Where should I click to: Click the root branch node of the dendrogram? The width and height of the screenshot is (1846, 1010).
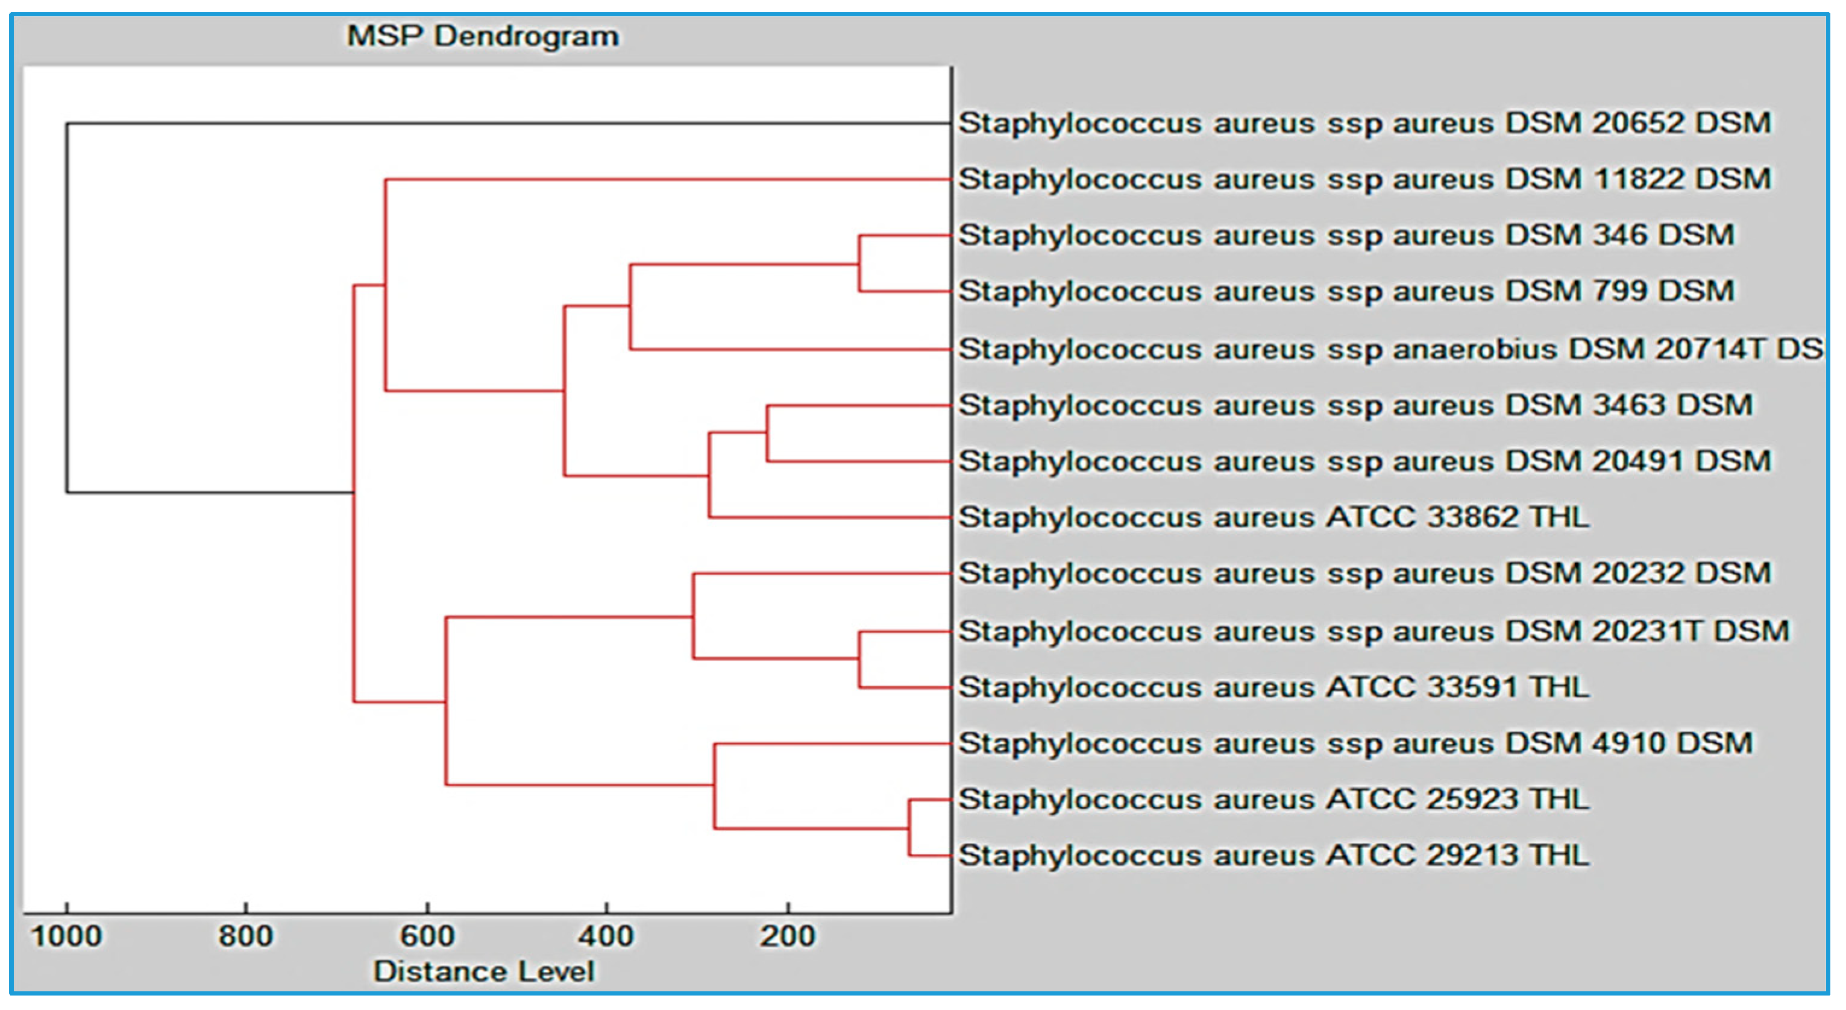pos(67,308)
